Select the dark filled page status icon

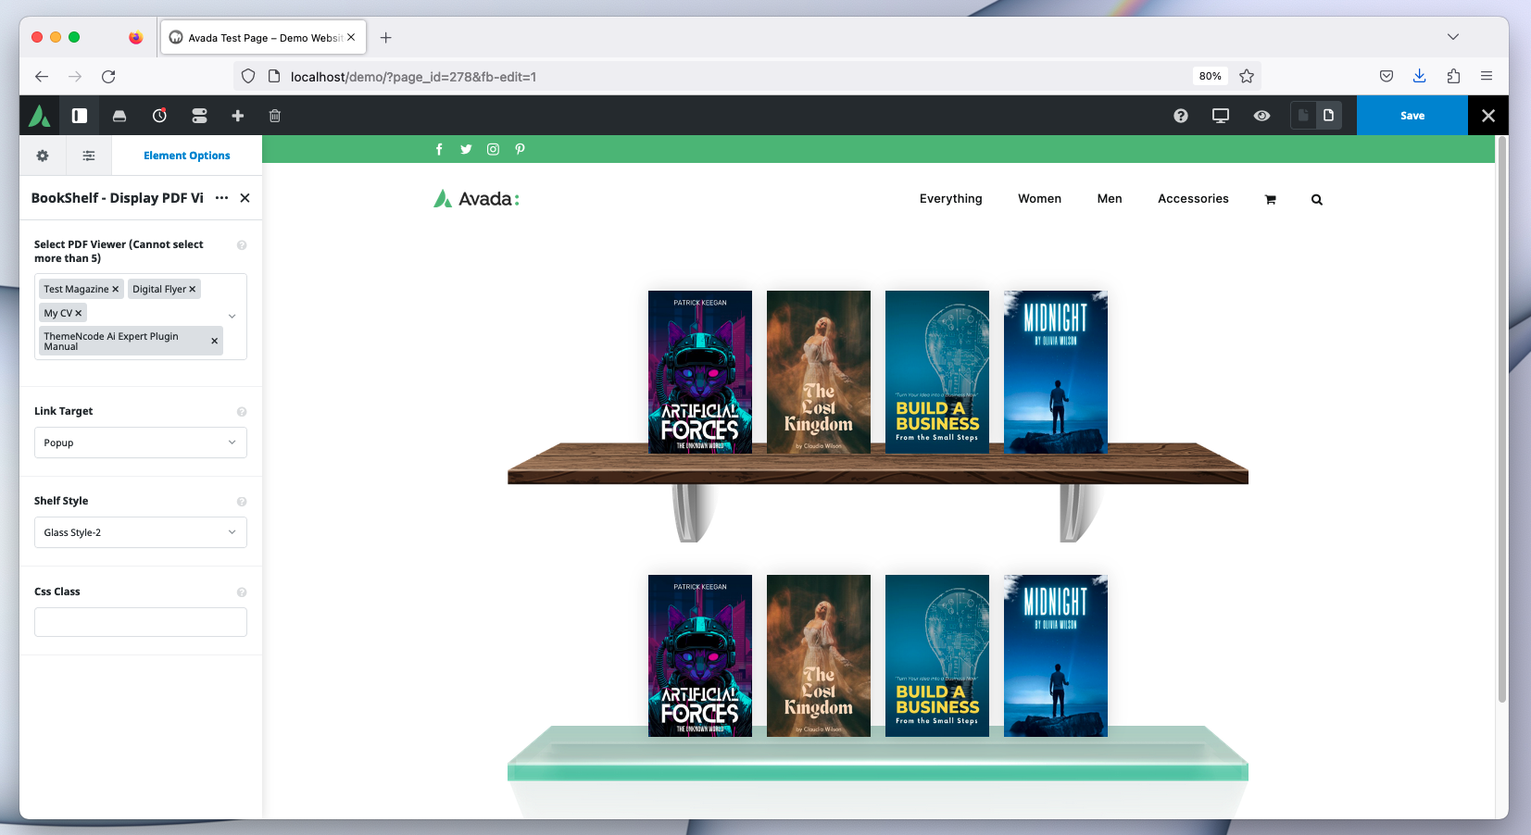click(x=1303, y=116)
